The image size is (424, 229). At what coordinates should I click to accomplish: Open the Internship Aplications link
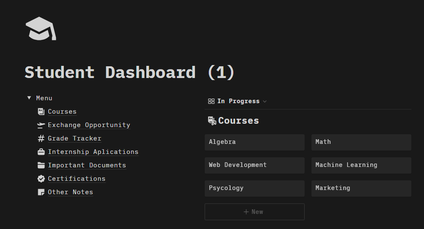[x=93, y=152]
